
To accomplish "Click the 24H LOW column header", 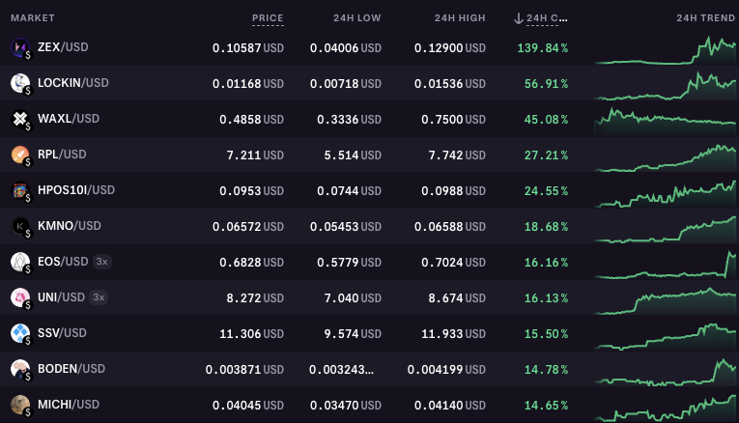I will pos(356,18).
